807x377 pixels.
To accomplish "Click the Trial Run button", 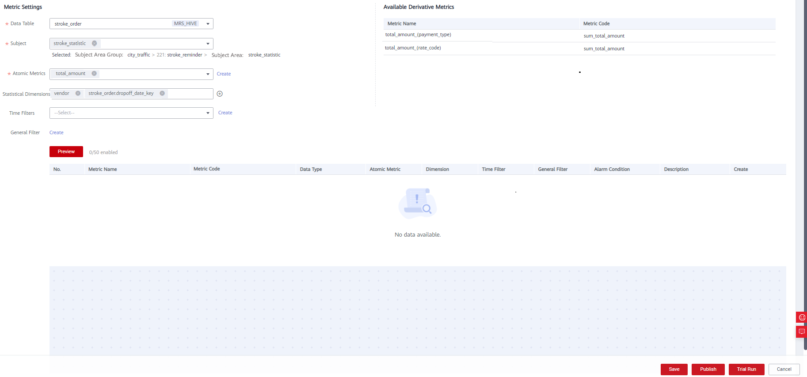I will point(746,369).
